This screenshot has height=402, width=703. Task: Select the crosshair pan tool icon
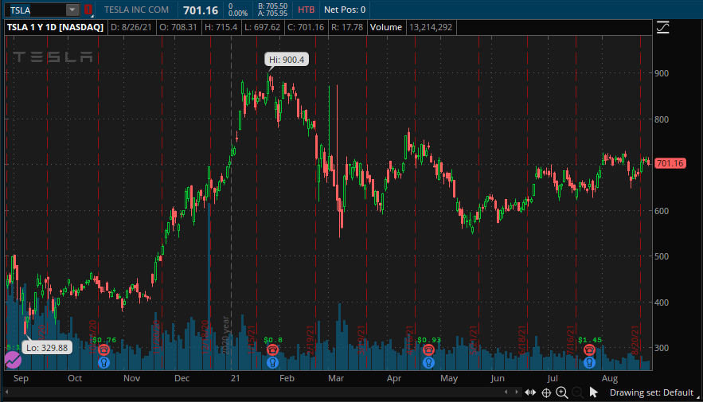coord(546,393)
